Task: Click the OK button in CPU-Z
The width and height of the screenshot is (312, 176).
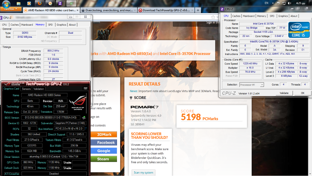Action: coord(303,93)
